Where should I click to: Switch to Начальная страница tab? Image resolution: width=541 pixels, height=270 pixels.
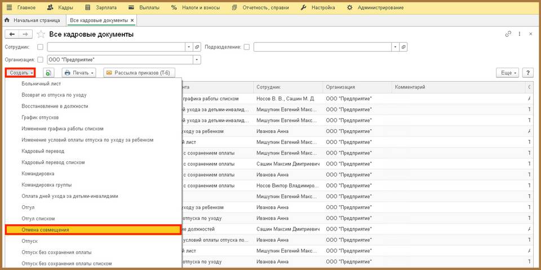[x=33, y=20]
